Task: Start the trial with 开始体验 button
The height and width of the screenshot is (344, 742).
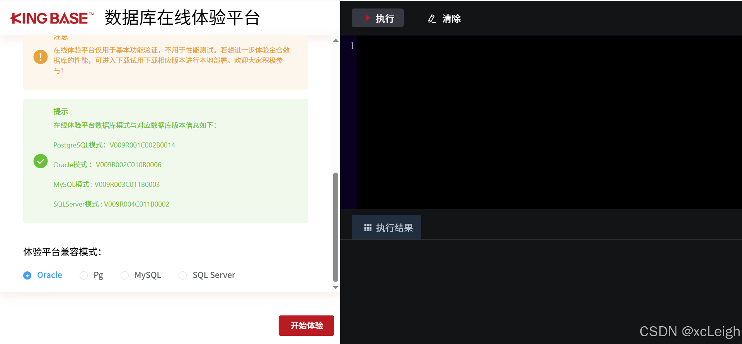Action: click(x=306, y=325)
